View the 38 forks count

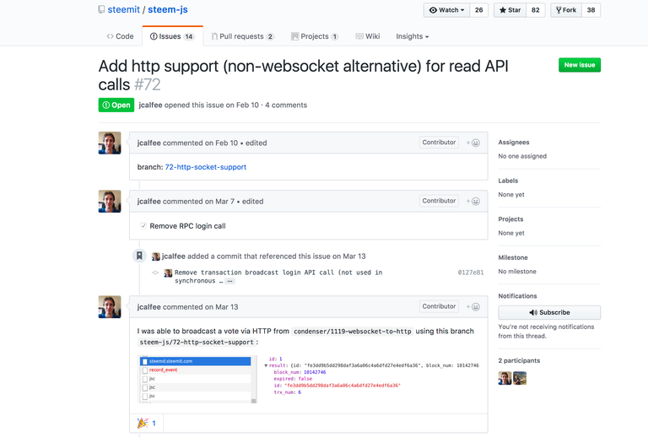(x=591, y=10)
